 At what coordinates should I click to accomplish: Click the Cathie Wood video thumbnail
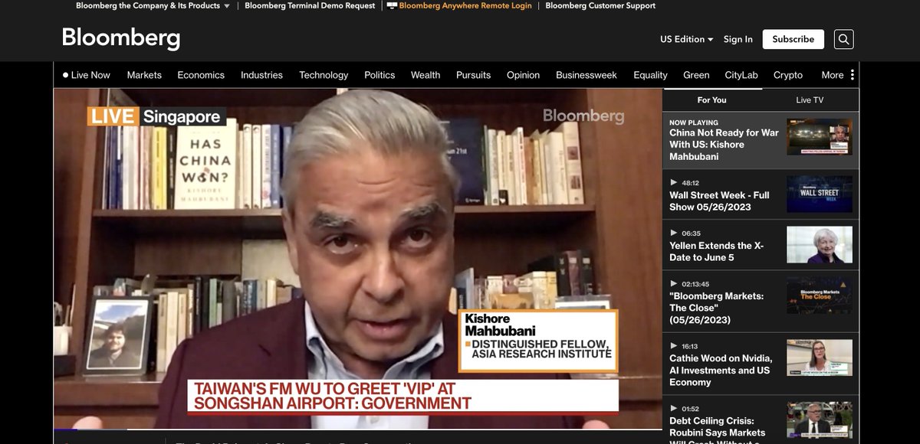pos(820,358)
